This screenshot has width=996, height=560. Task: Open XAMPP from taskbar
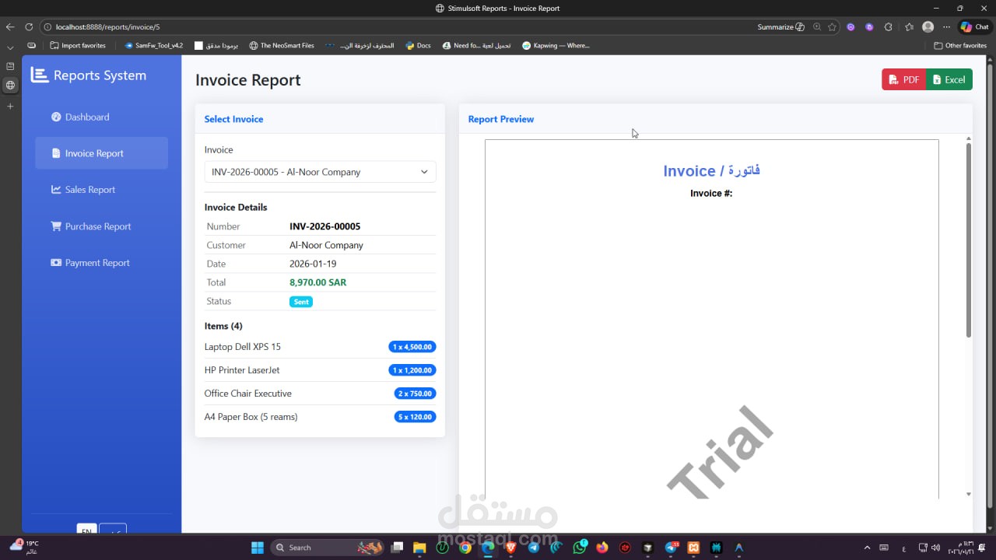click(693, 548)
